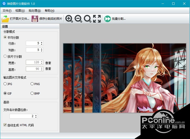Viewport: 190px width, 139px height.
Task: Maximize the 神奇图片分割软件 window
Action: tap(173, 4)
